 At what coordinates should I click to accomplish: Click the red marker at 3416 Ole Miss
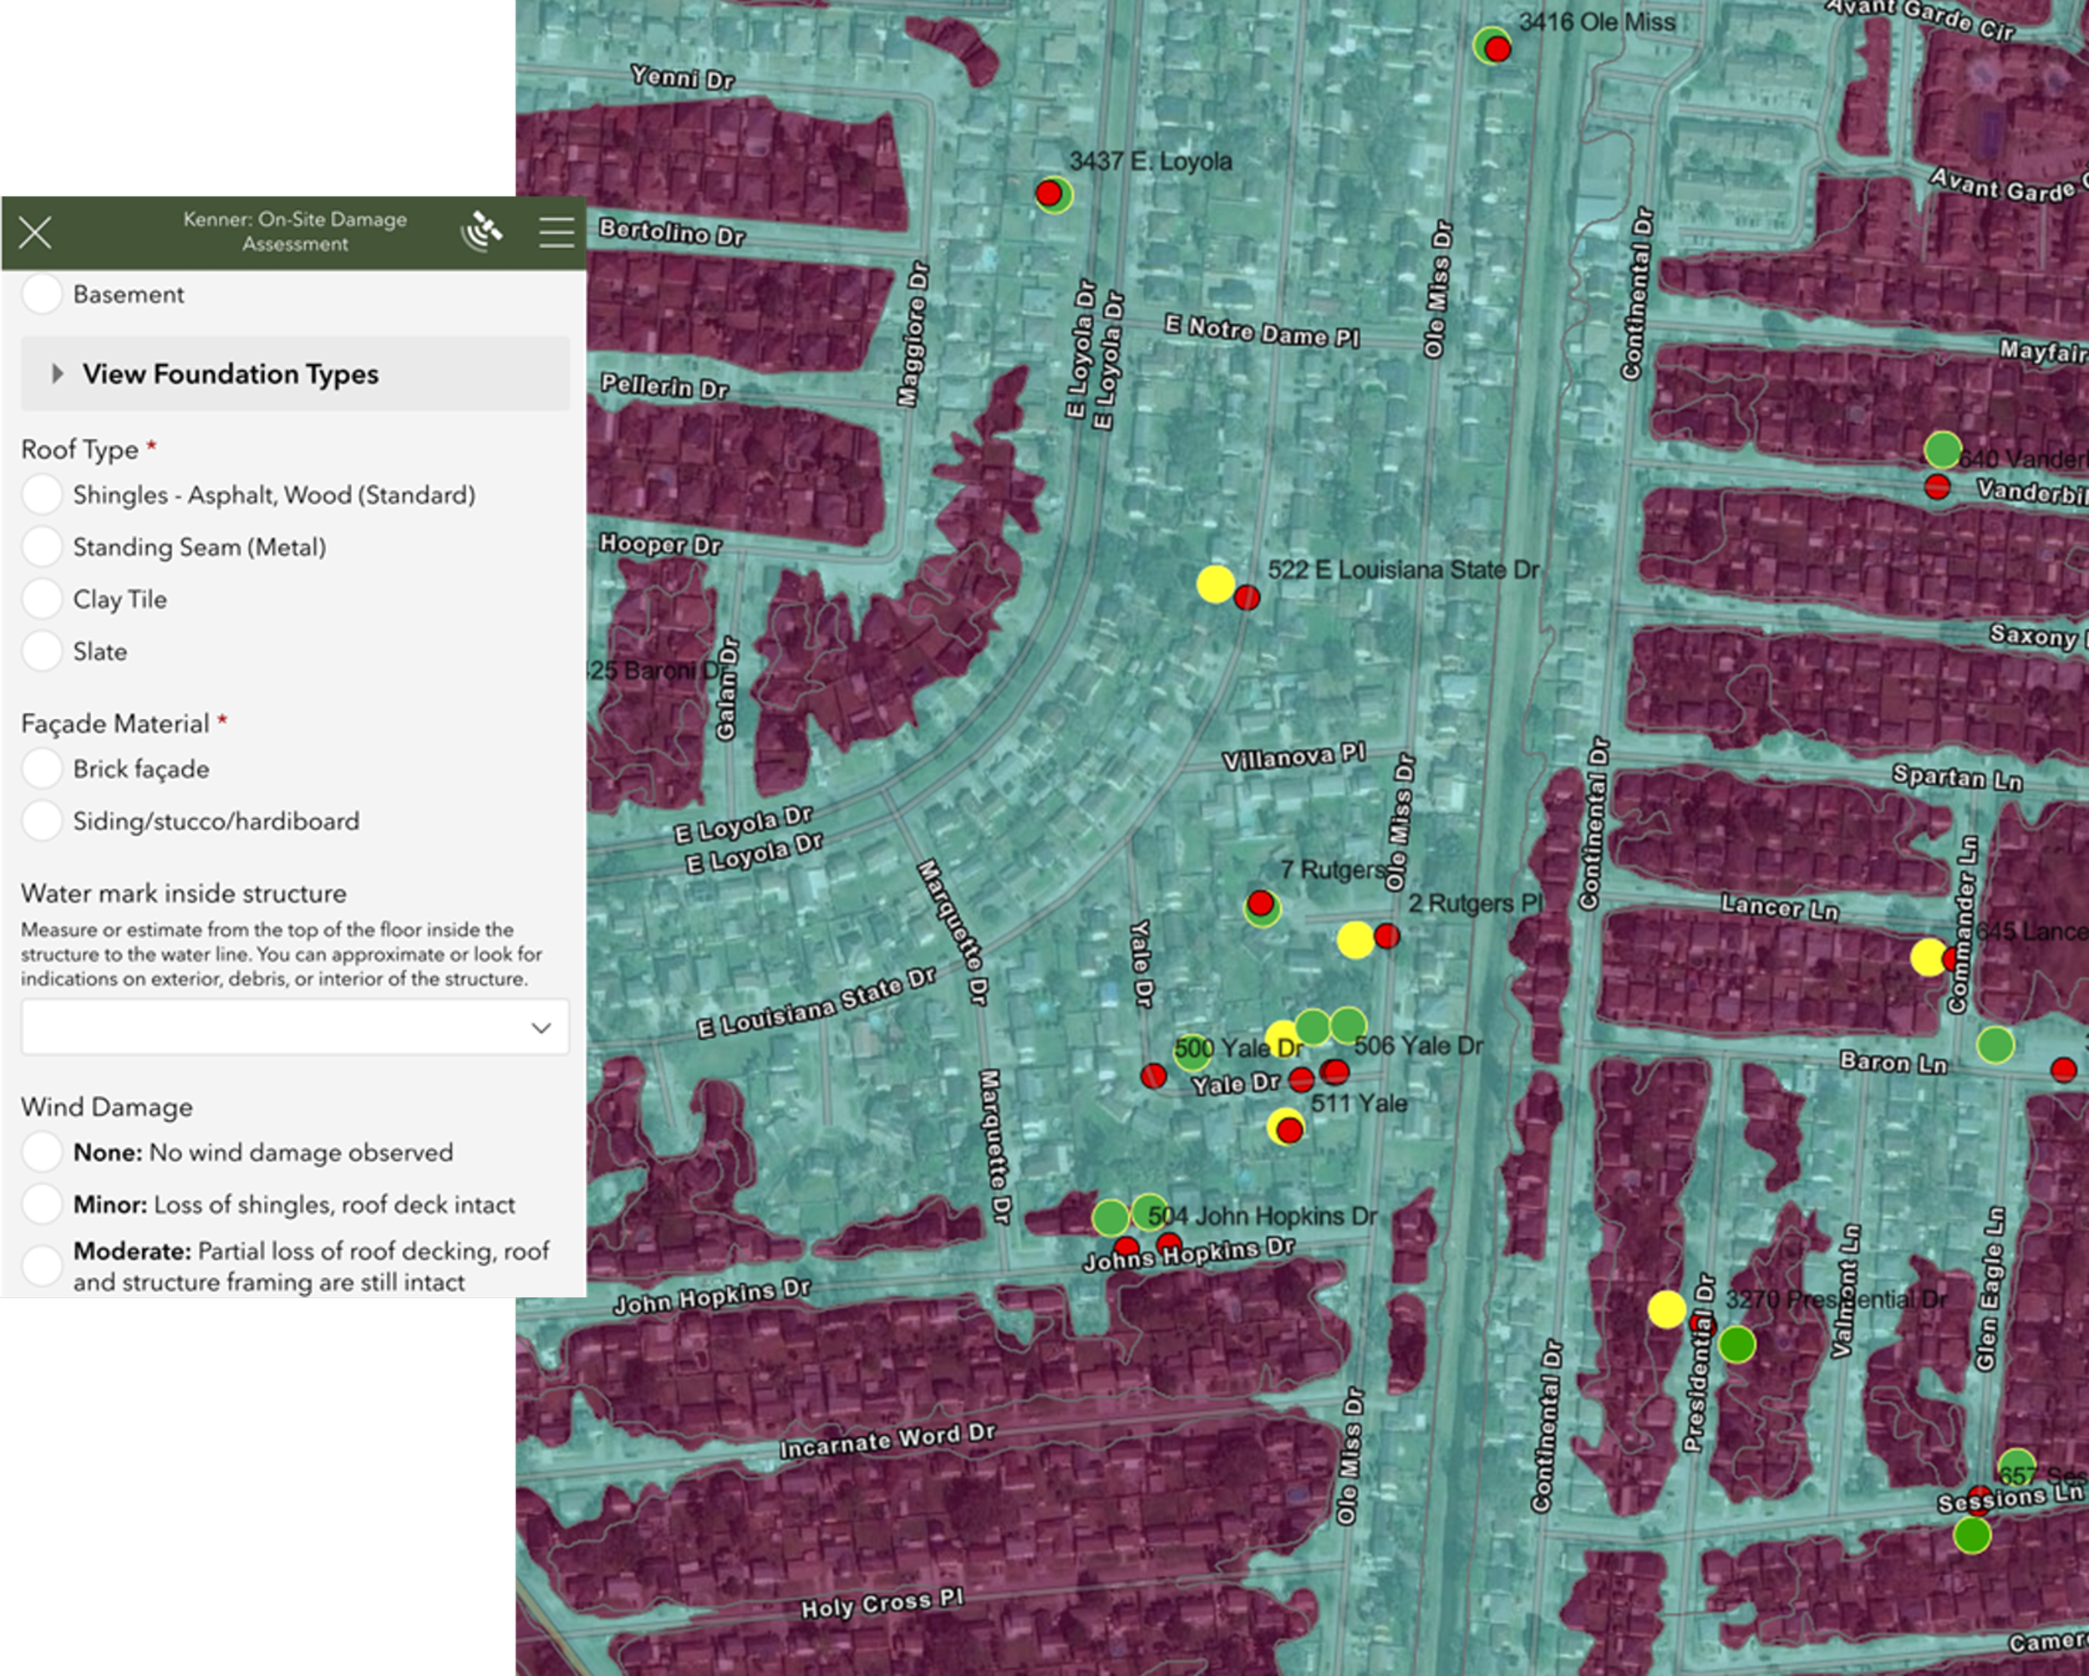tap(1497, 48)
